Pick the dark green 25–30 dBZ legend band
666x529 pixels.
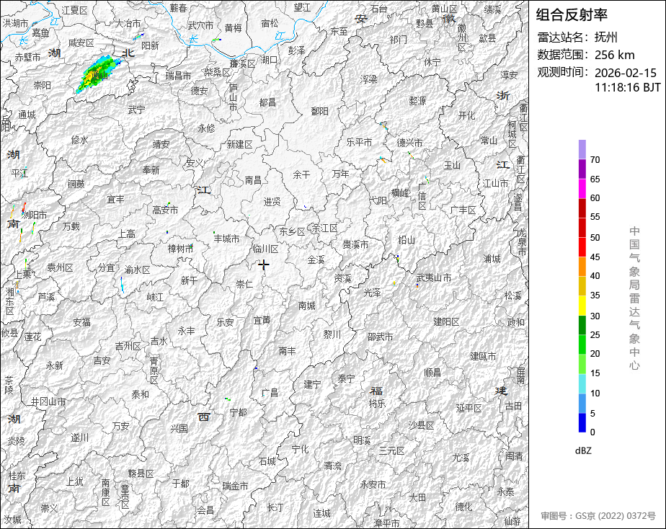click(x=582, y=325)
